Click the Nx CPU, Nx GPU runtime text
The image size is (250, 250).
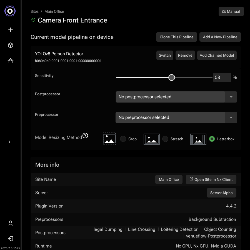click(206, 246)
